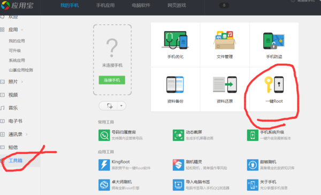Click the 应用宝 logo in header
Image resolution: width=321 pixels, height=195 pixels.
point(17,5)
